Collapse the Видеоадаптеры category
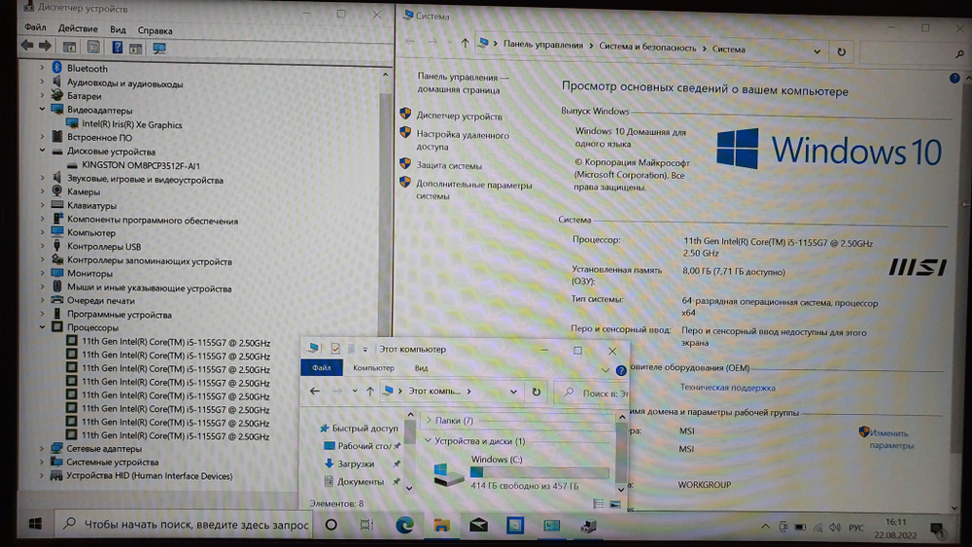This screenshot has height=547, width=972. 42,110
